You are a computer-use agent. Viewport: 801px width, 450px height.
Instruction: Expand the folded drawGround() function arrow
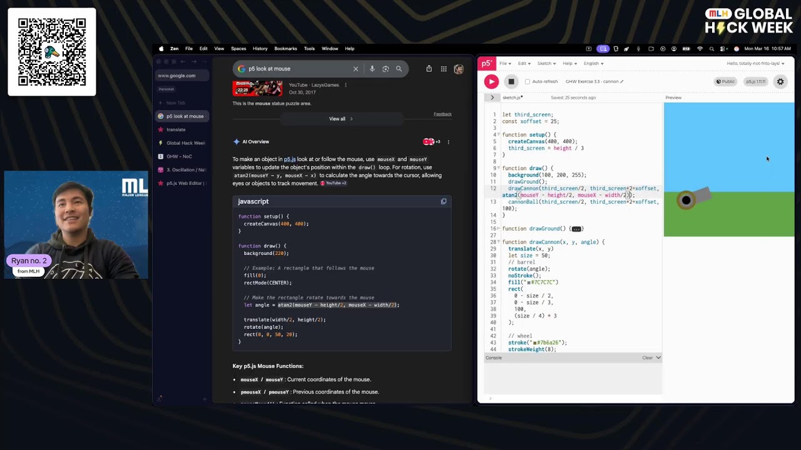[499, 229]
